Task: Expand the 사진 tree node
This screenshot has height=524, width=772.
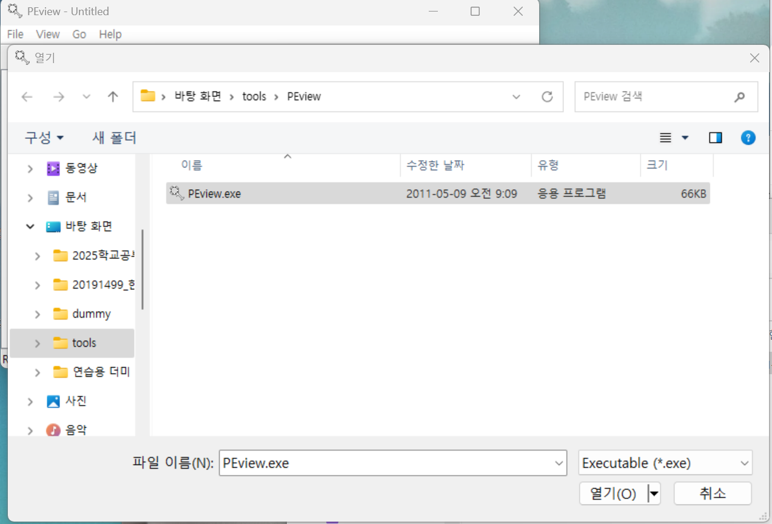Action: (30, 401)
